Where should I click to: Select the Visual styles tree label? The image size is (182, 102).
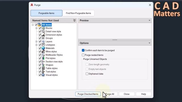coord(51,75)
